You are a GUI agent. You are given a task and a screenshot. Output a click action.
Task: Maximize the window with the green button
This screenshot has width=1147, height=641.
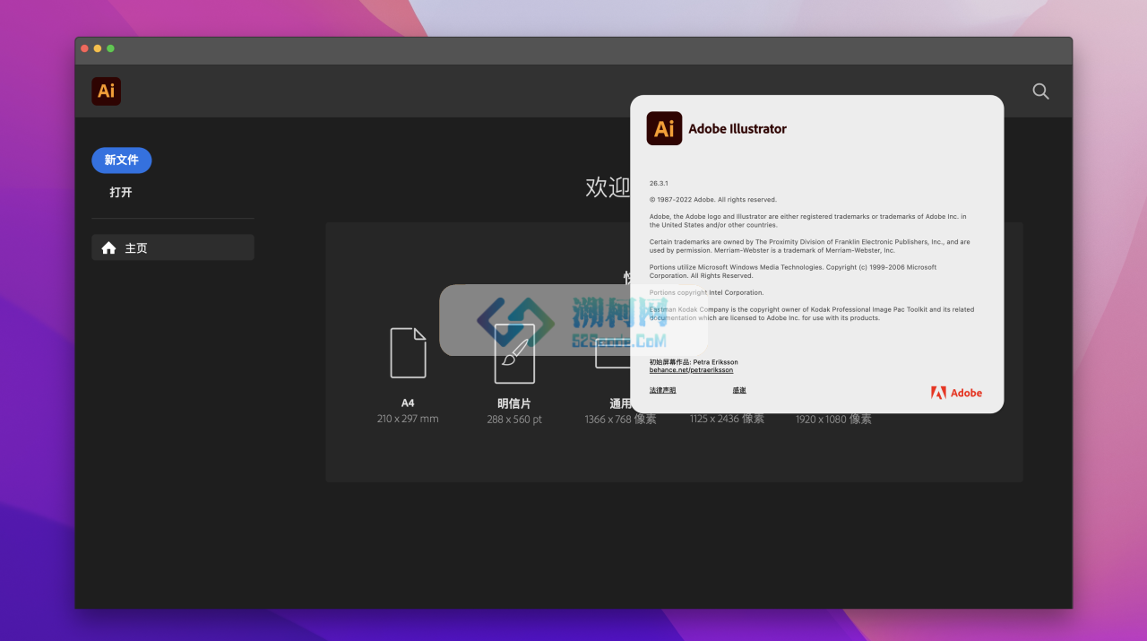pos(110,48)
